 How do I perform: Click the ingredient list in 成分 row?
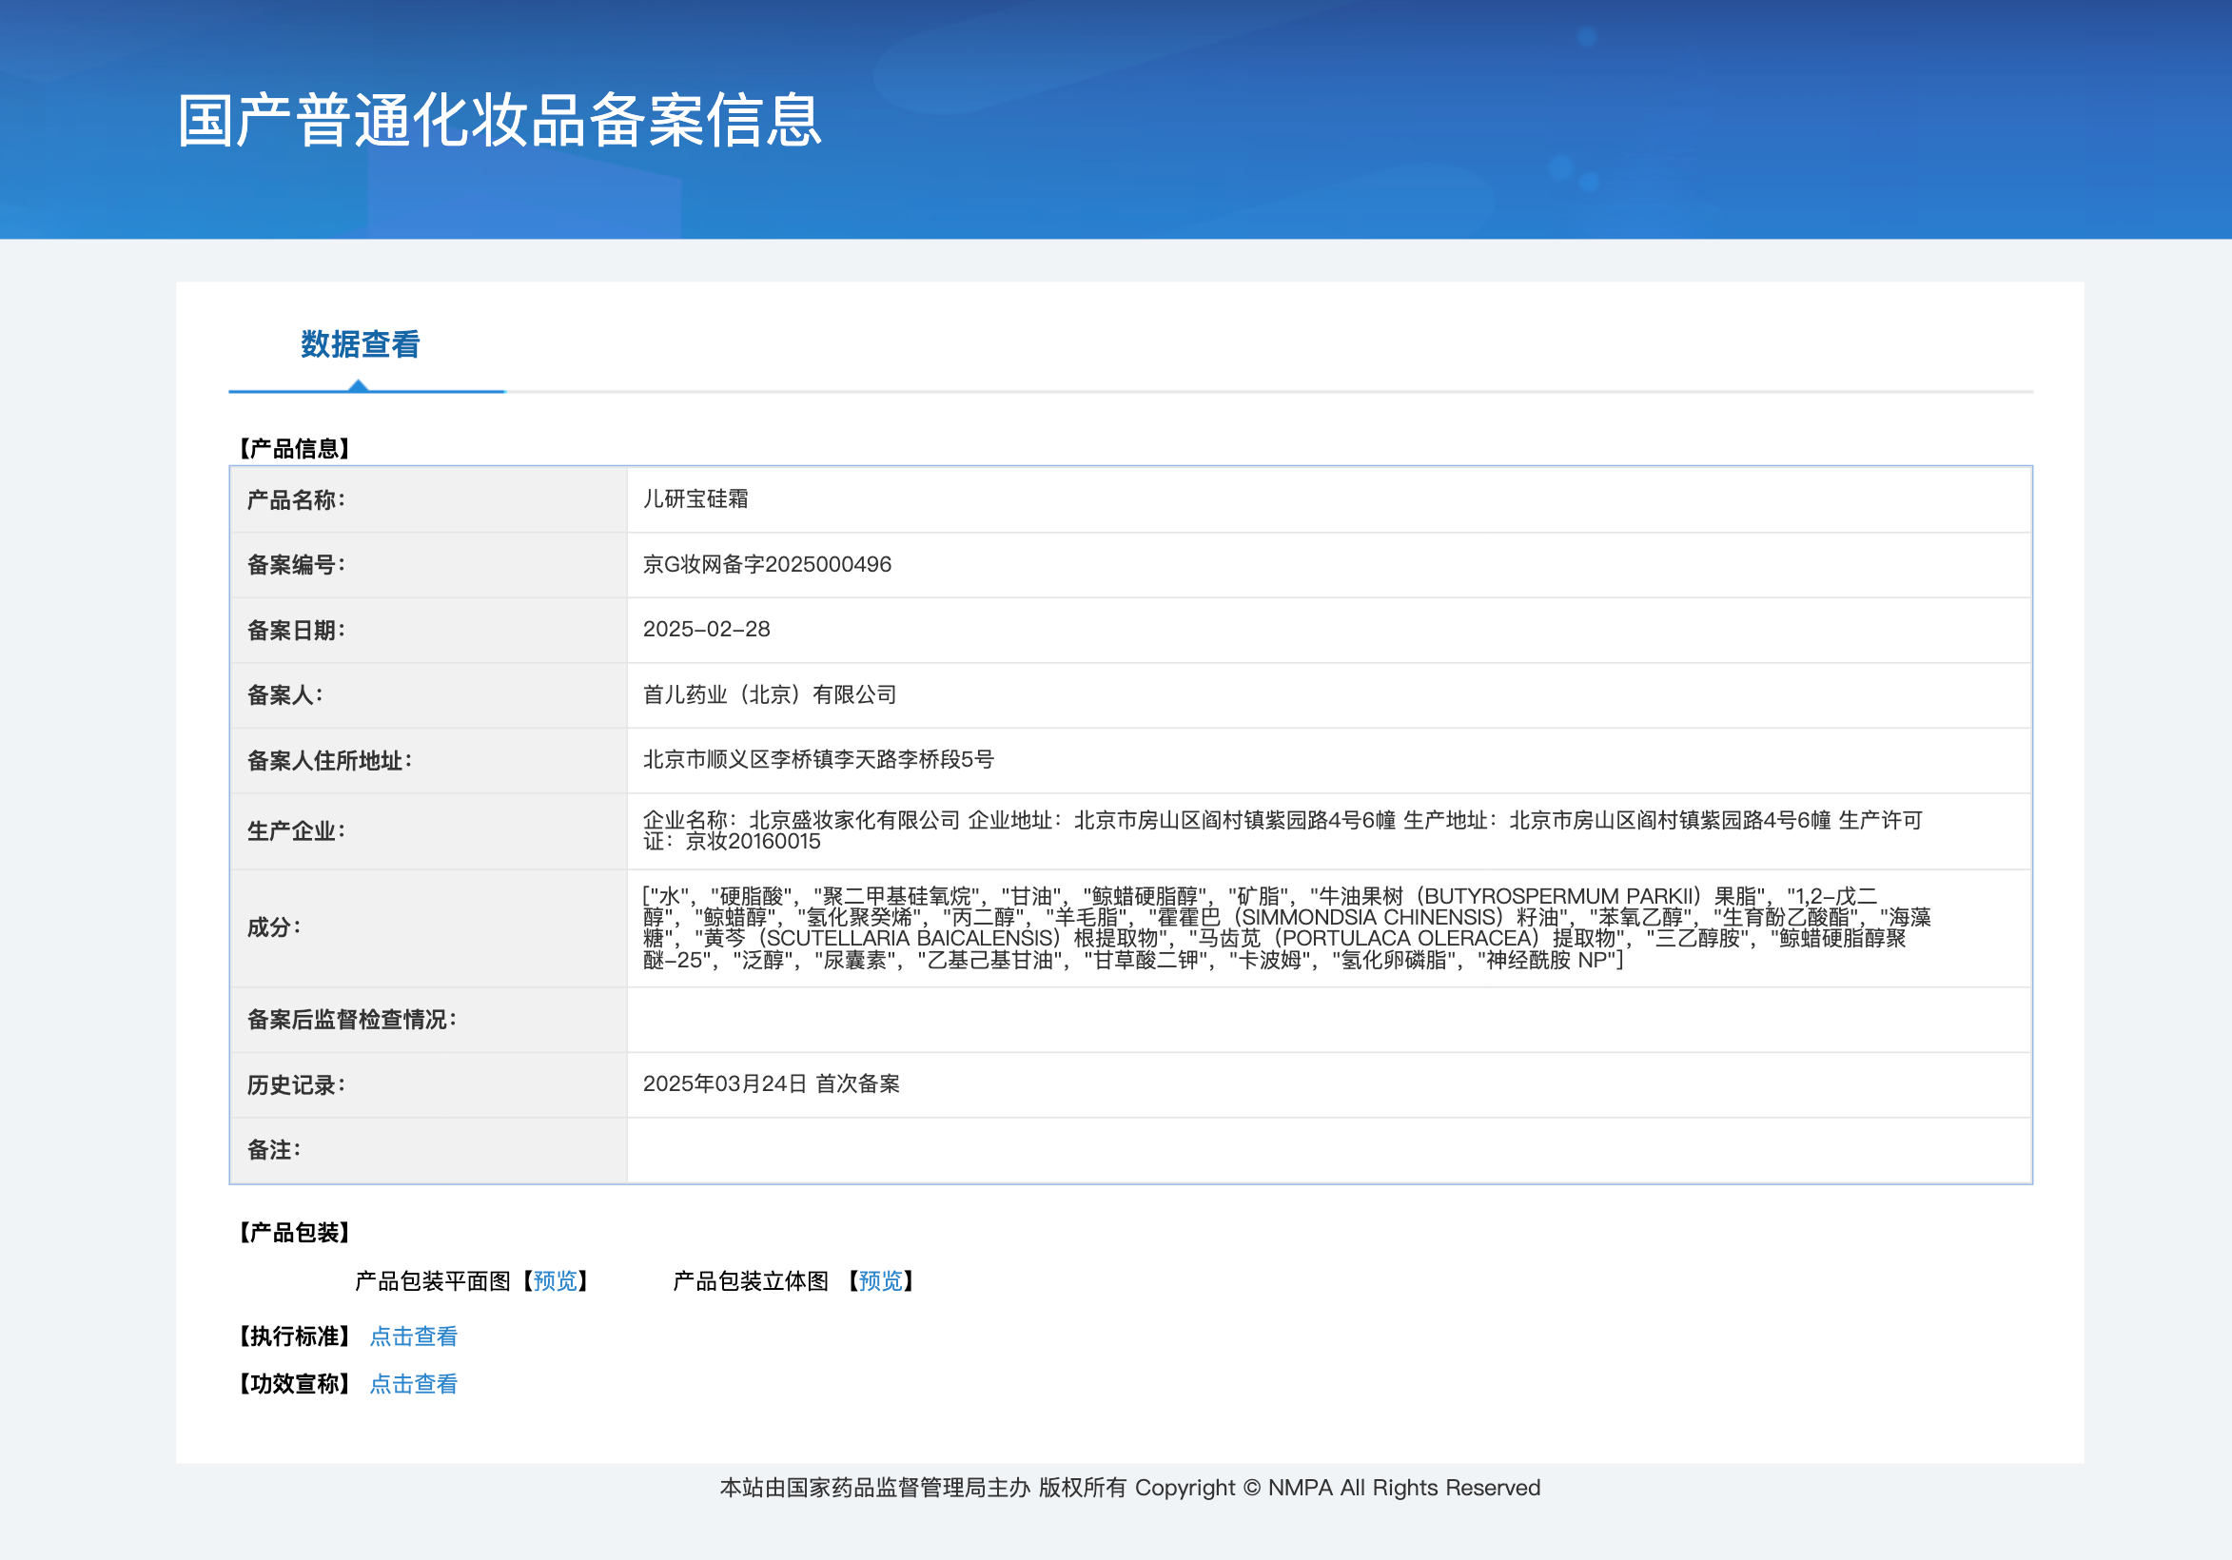(1285, 928)
